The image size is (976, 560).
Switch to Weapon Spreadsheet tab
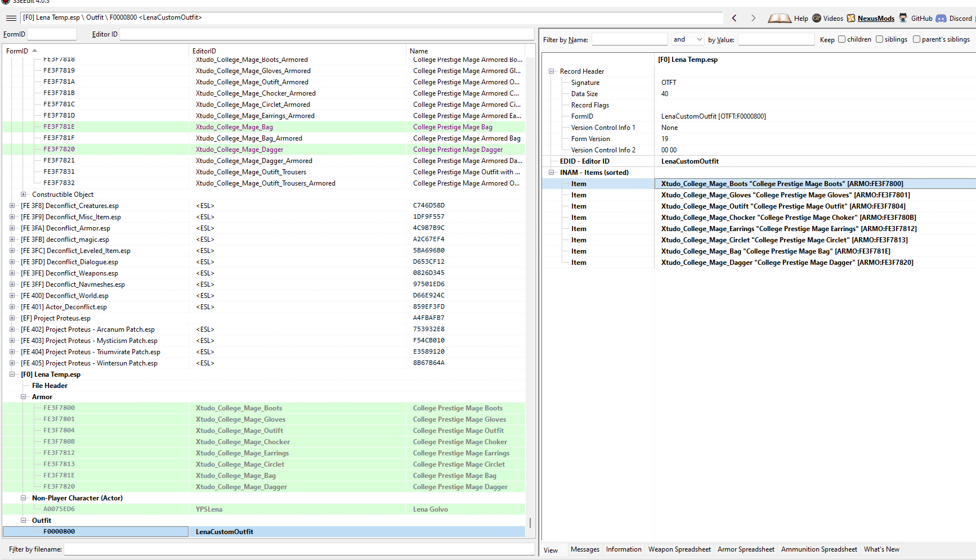pos(679,549)
